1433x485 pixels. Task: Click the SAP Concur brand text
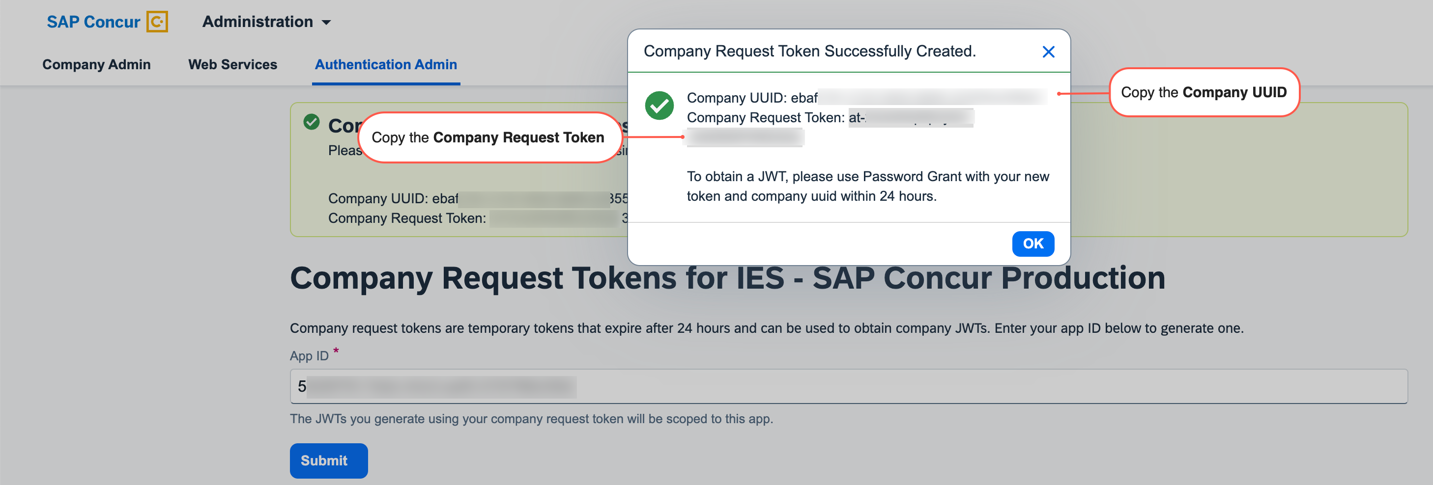[93, 22]
